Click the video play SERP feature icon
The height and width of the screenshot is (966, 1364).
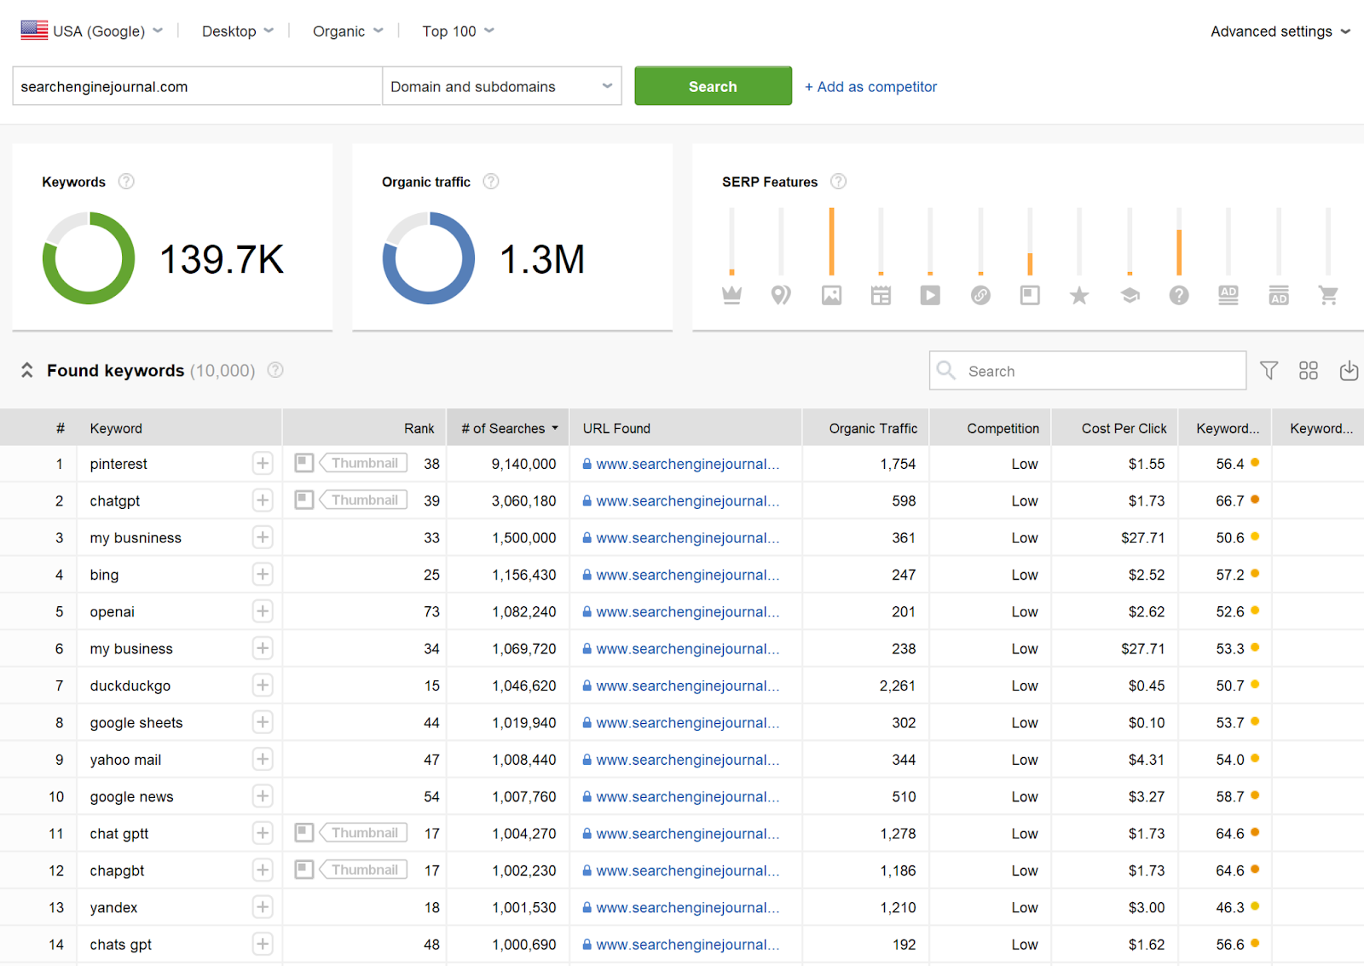(x=930, y=296)
